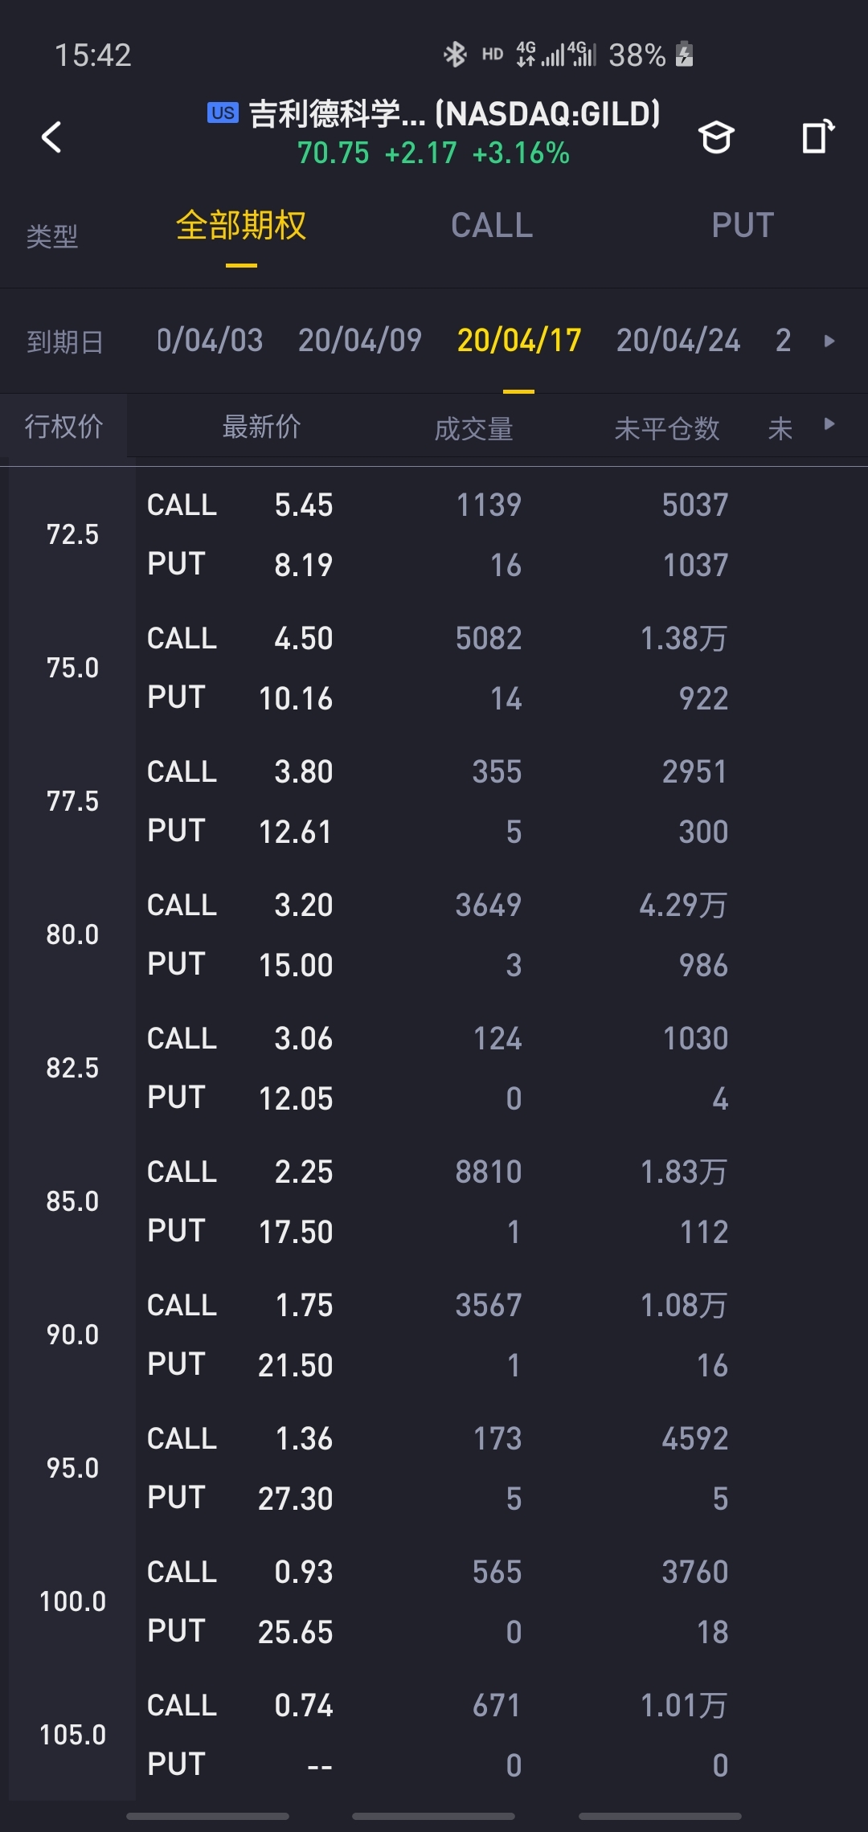Tap the 105.0 strike PUT option
Image resolution: width=868 pixels, height=1832 pixels.
pos(434,1765)
